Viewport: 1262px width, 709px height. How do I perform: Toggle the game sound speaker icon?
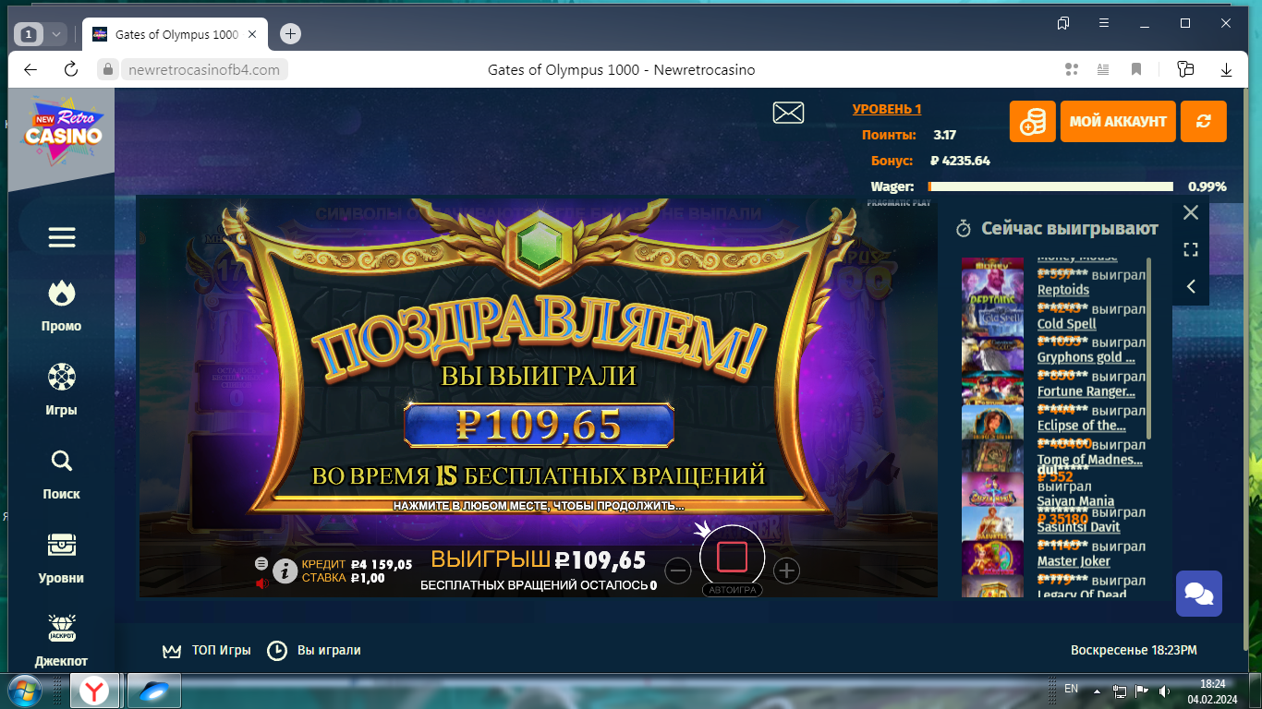[261, 583]
